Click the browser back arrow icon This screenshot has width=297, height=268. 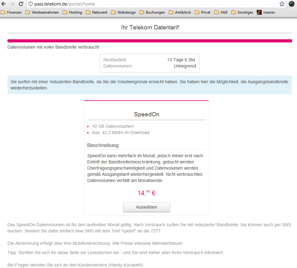pyautogui.click(x=4, y=4)
